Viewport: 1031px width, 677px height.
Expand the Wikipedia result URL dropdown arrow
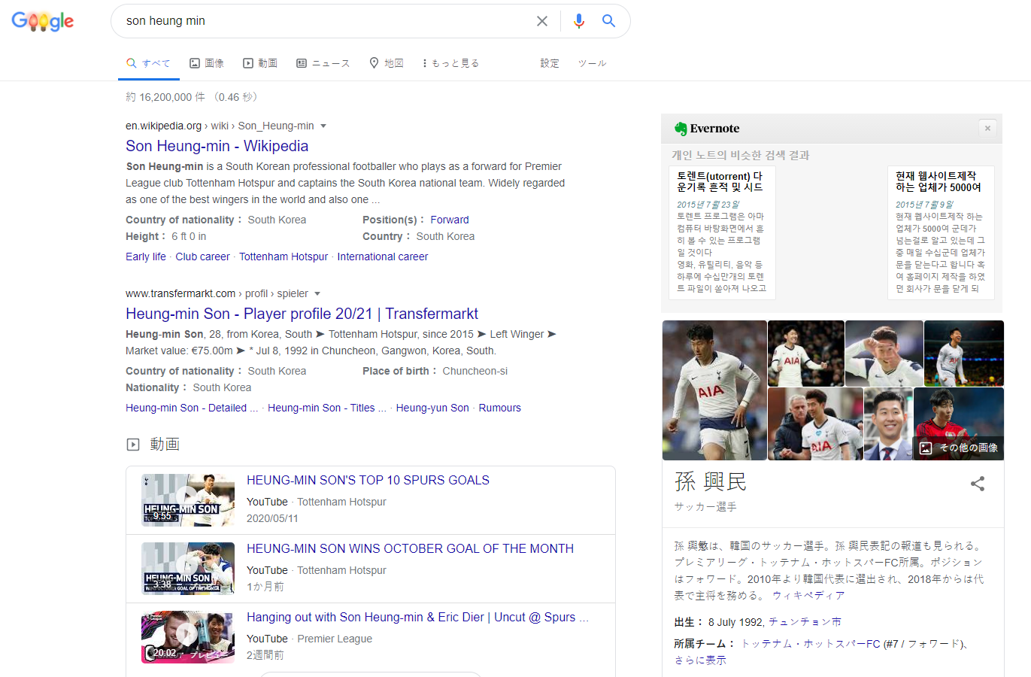tap(323, 126)
